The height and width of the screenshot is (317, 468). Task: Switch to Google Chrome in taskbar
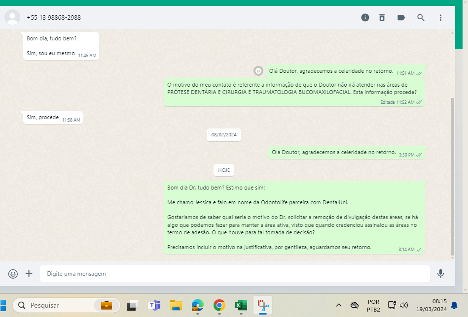point(219,305)
